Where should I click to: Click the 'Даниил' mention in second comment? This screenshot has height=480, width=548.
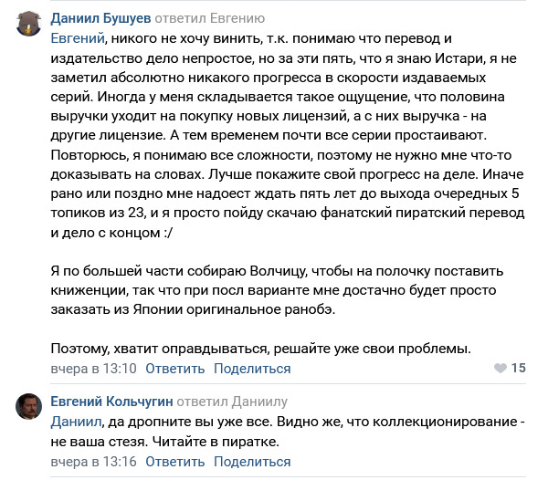point(75,422)
